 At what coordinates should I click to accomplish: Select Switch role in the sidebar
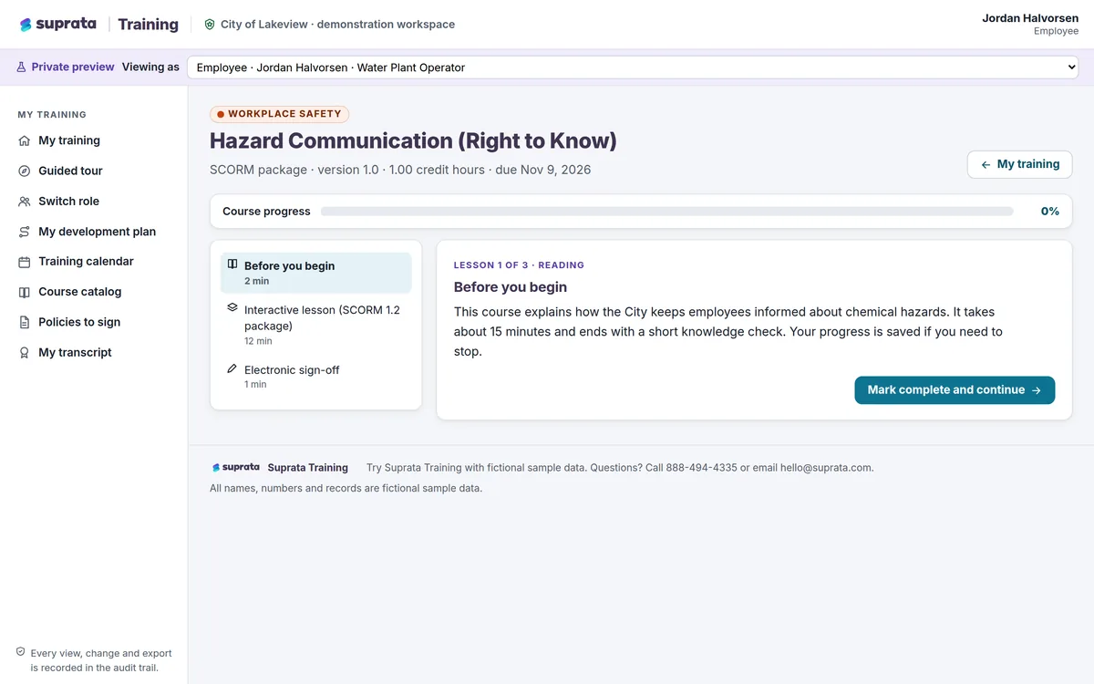coord(94,202)
